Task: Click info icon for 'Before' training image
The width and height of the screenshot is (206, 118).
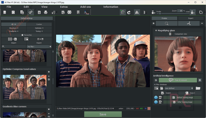Action: tap(156, 97)
